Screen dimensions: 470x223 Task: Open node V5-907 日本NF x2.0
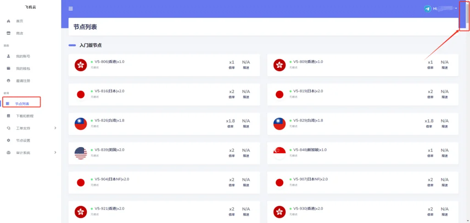point(363,183)
